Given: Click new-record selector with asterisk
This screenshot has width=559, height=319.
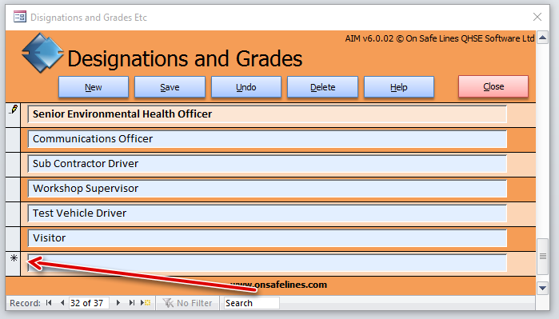Looking at the screenshot, I should [13, 264].
